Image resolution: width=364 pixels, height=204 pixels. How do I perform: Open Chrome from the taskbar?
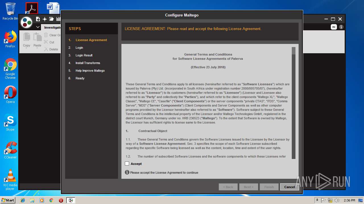pyautogui.click(x=51, y=200)
